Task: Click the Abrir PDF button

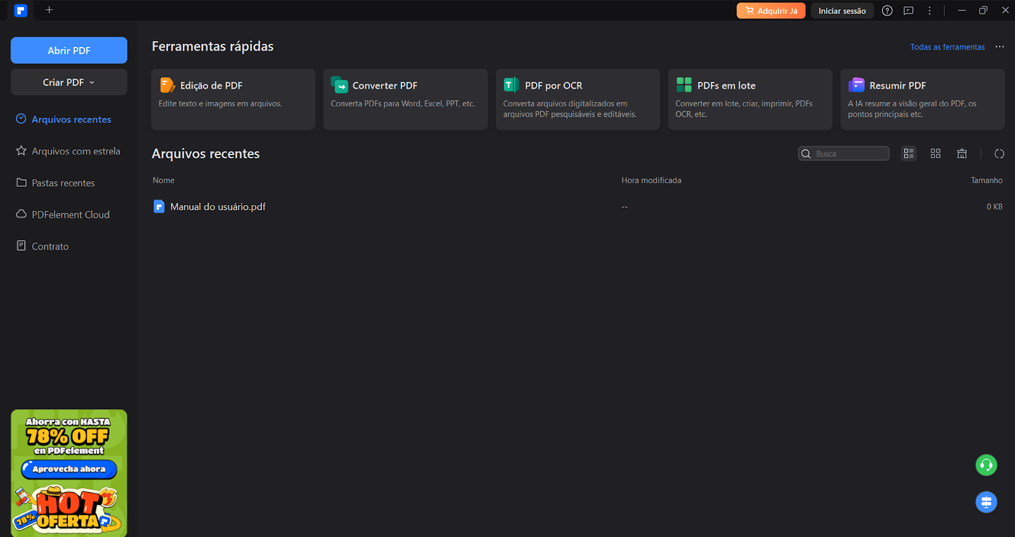Action: point(69,50)
